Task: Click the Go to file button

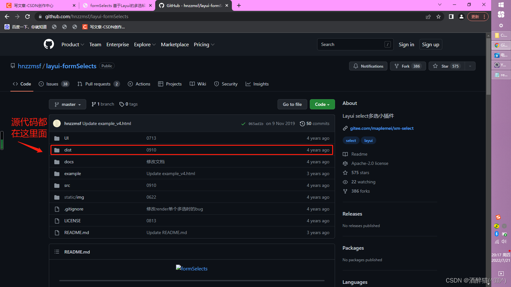Action: (x=292, y=104)
